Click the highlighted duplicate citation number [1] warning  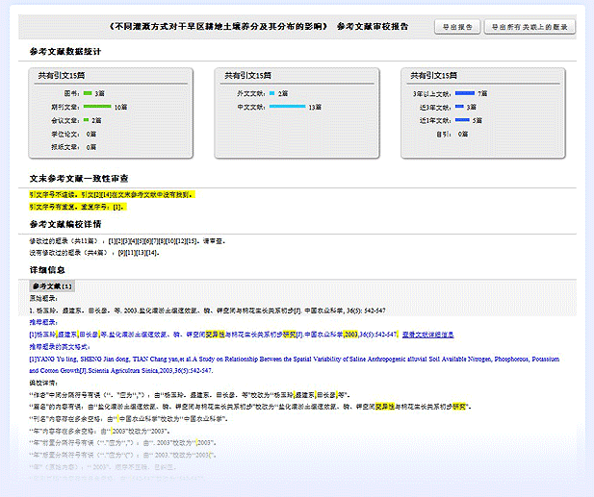(x=78, y=207)
